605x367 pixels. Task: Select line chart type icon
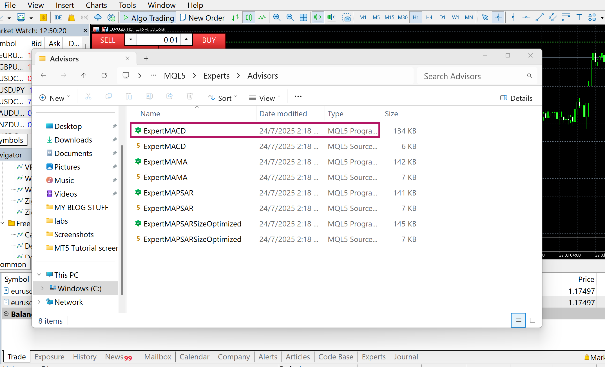click(x=262, y=17)
